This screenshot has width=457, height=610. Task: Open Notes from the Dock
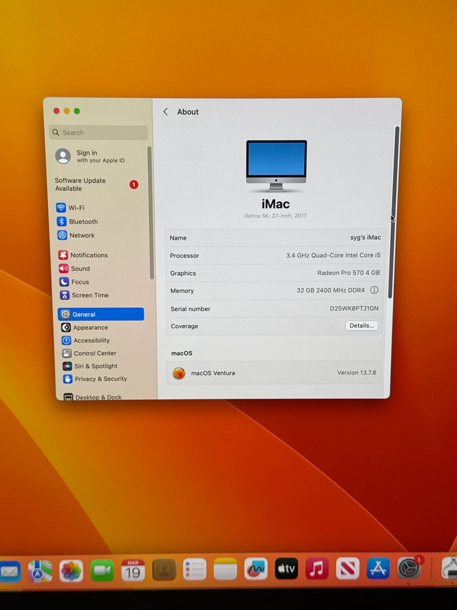coord(225,569)
